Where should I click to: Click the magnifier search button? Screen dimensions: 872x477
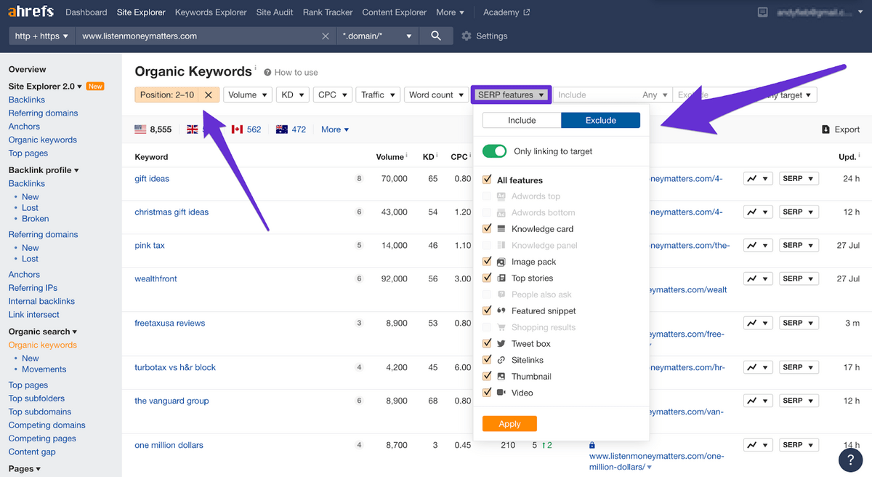(x=436, y=36)
